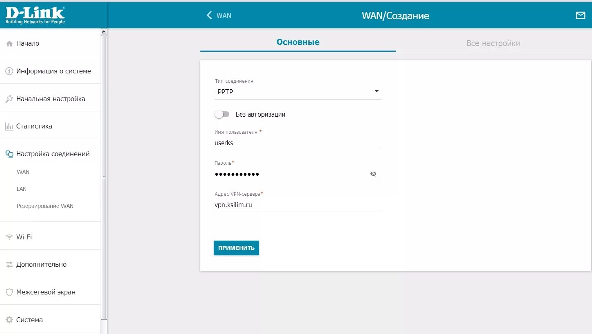This screenshot has width=592, height=334.
Task: Toggle the Без авторизации switch
Action: [x=222, y=115]
